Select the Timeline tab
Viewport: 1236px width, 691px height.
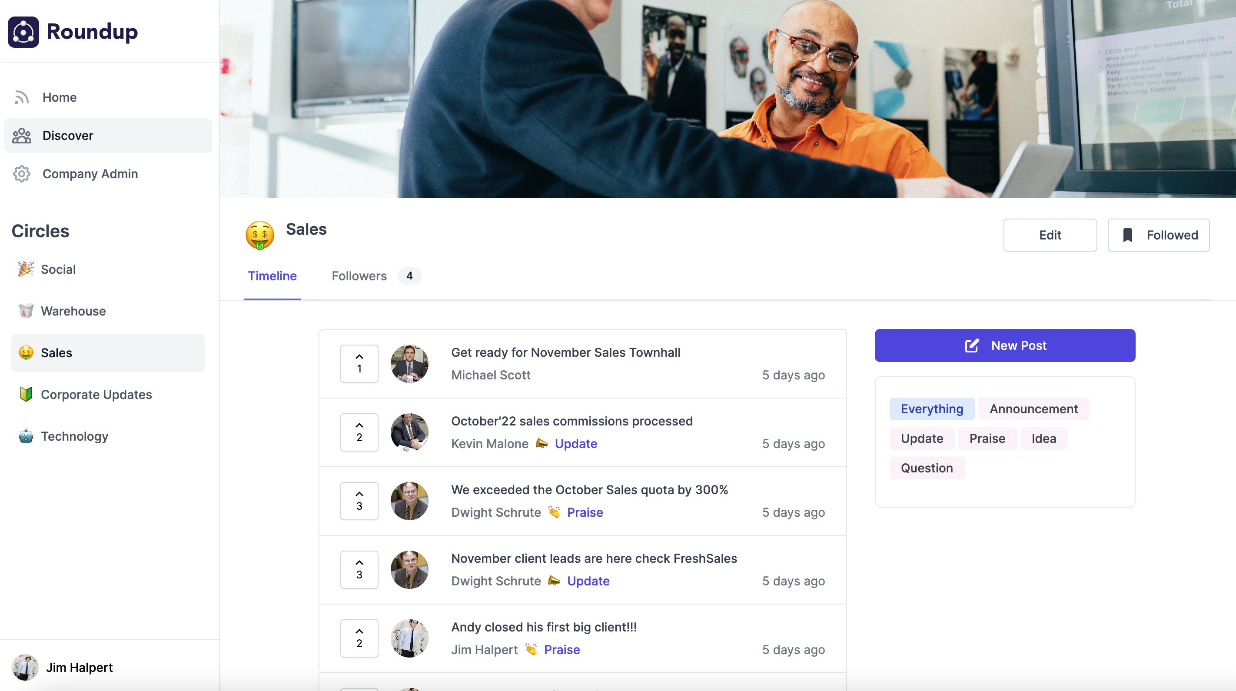point(272,276)
